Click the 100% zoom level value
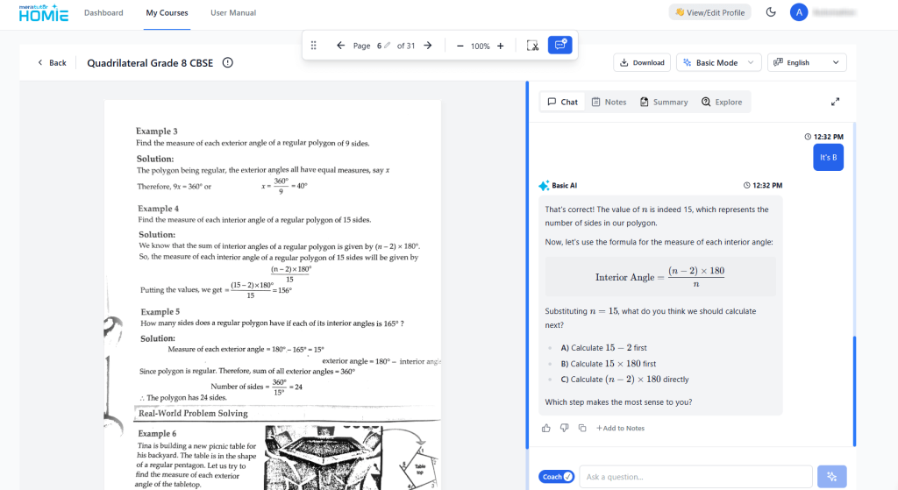The height and width of the screenshot is (490, 898). 480,46
